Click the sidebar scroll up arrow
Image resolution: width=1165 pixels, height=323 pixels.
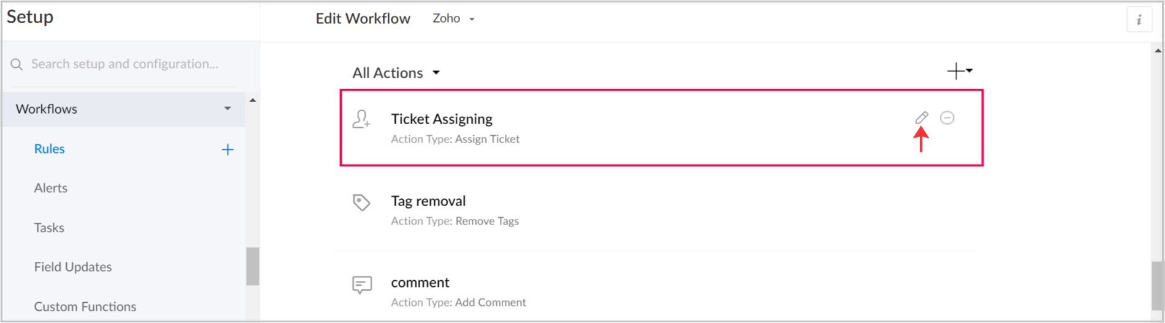pyautogui.click(x=253, y=100)
